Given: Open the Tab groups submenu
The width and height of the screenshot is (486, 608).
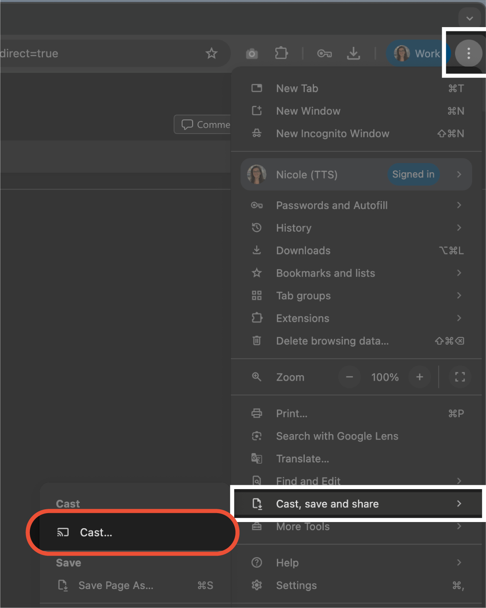Looking at the screenshot, I should point(356,295).
